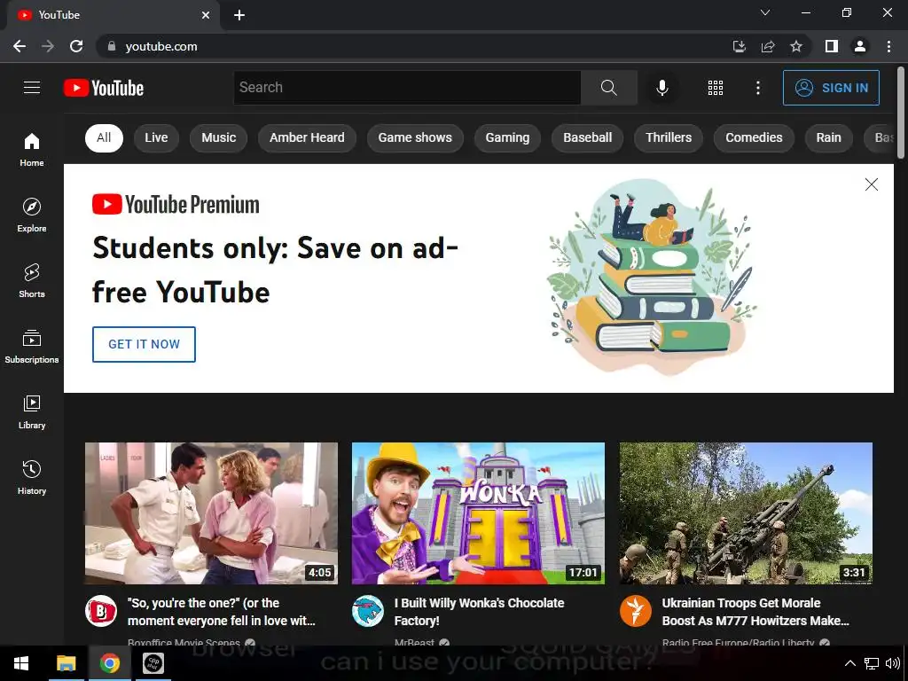Click the MrBeast channel avatar
Screen dimensions: 908x681
[x=368, y=611]
